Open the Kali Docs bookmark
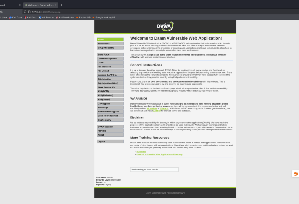Image resolution: width=299 pixels, height=204 pixels. (x=30, y=17)
